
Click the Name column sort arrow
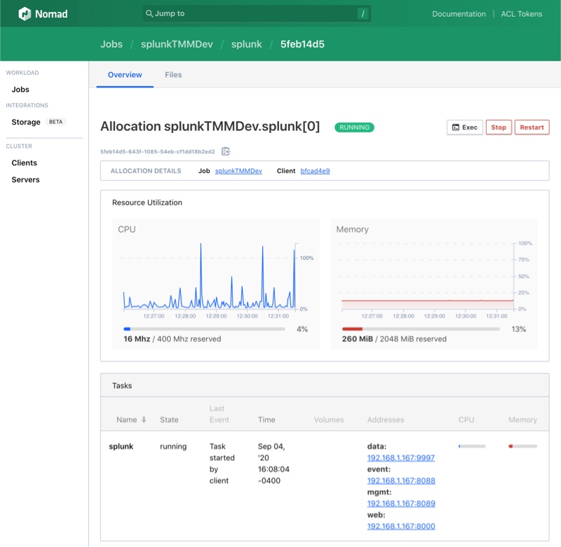[x=144, y=420]
